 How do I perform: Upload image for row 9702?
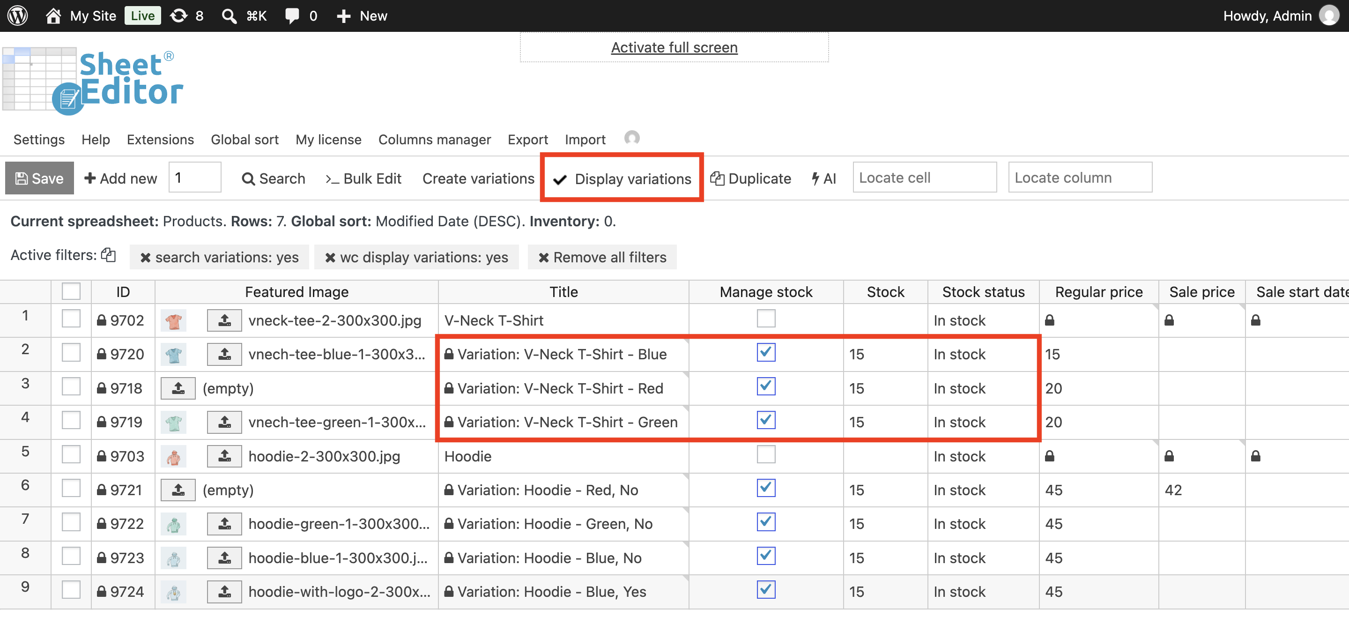(225, 320)
